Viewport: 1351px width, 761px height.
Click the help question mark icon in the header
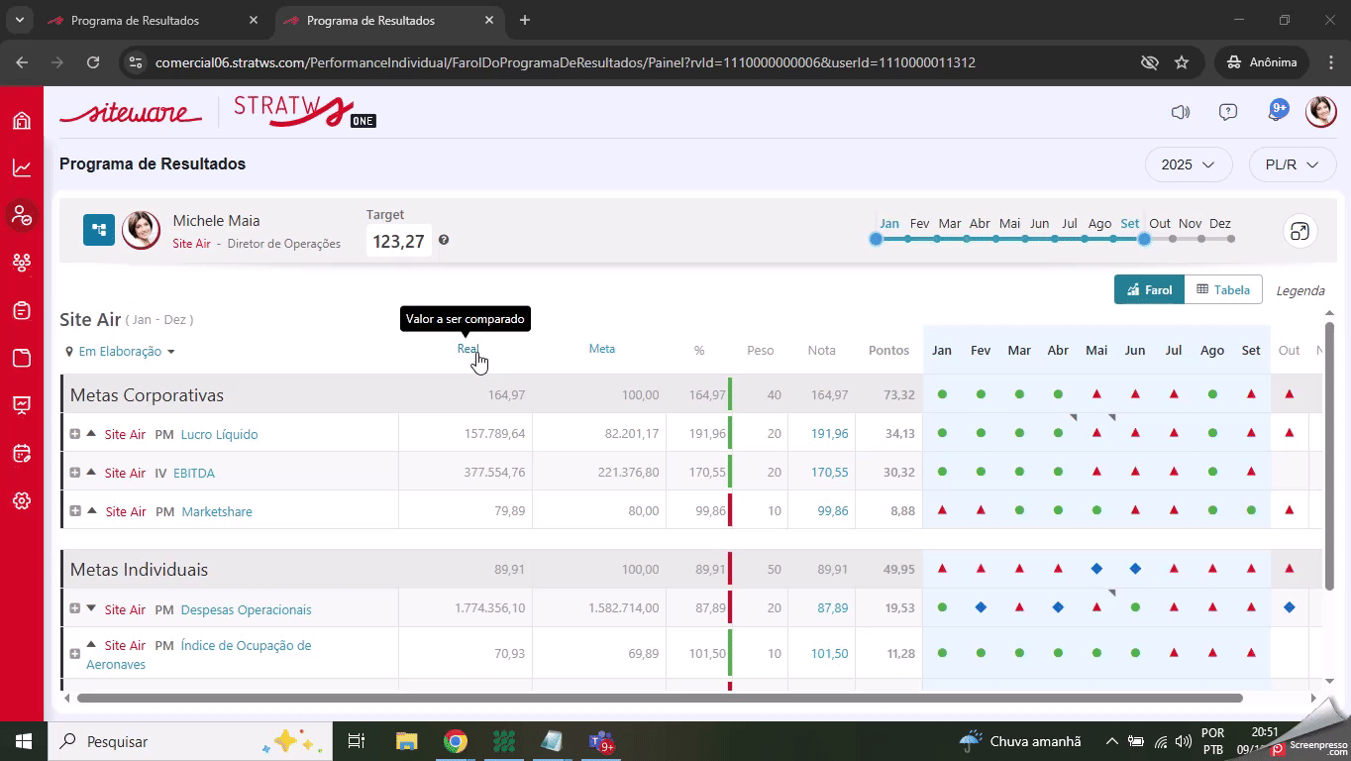pos(1228,112)
